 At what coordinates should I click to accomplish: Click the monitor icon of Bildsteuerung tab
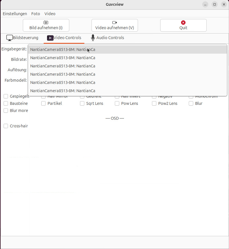[x=9, y=38]
